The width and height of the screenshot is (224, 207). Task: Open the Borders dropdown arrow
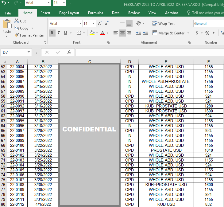pos(84,33)
